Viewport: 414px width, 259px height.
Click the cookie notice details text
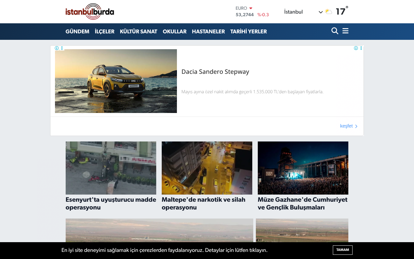(164, 250)
